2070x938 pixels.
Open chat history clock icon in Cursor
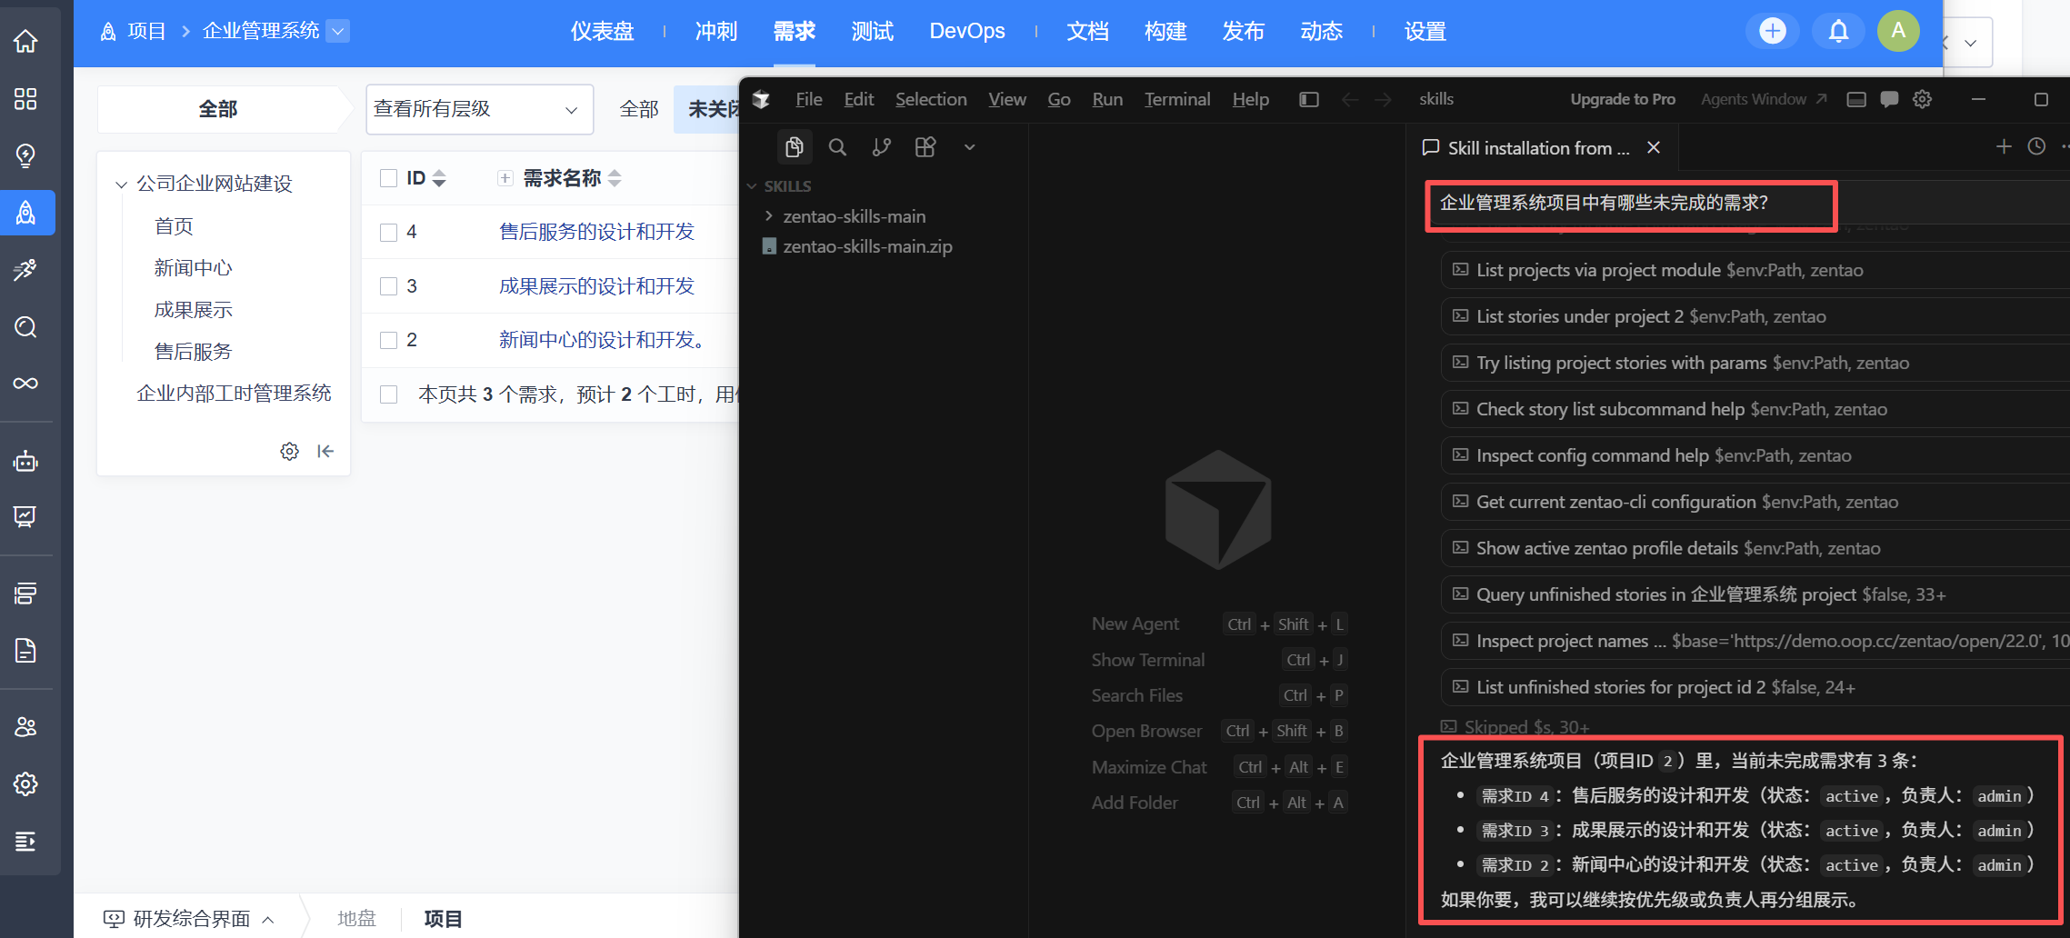2036,146
